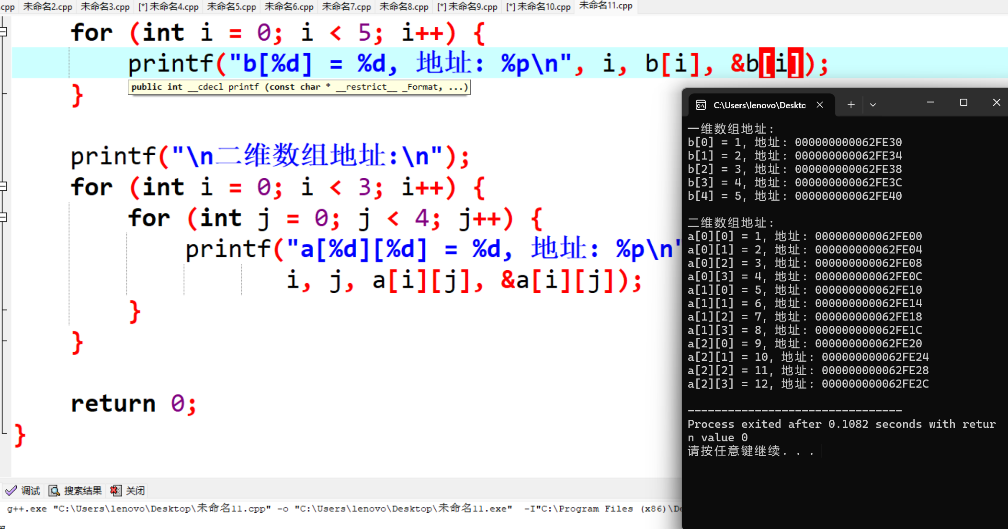The image size is (1008, 529).
Task: Maximize the console window
Action: click(963, 103)
